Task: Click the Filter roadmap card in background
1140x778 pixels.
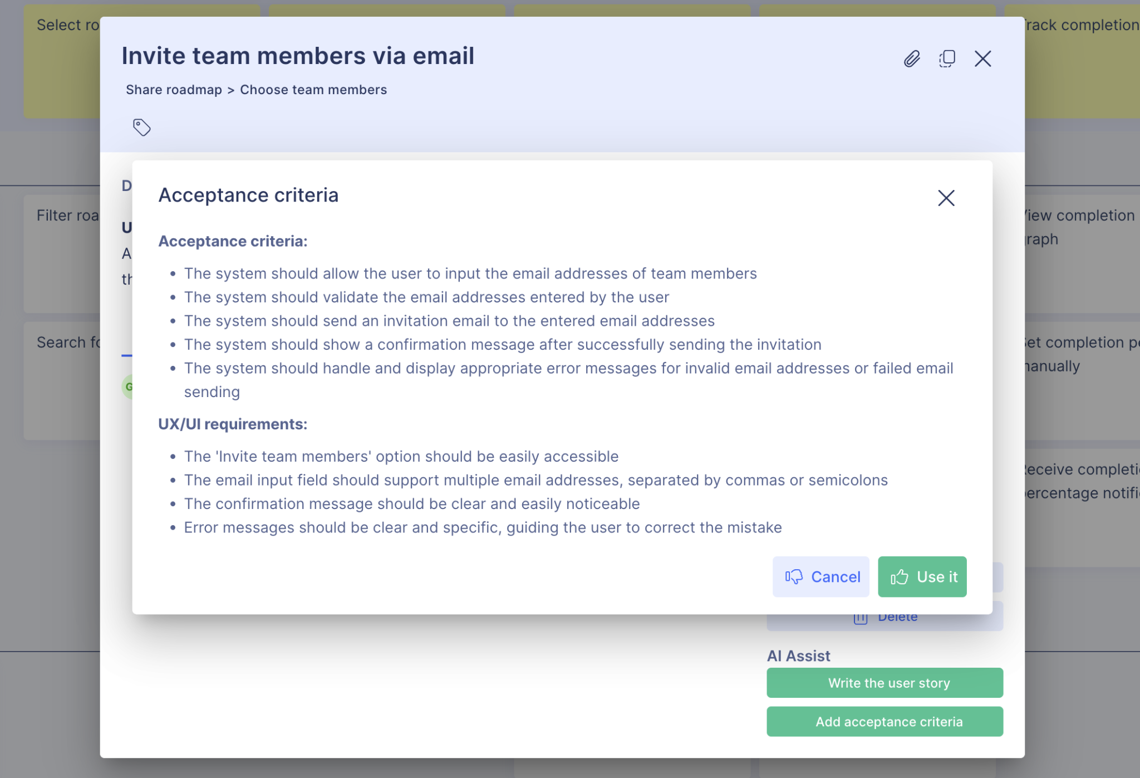Action: pos(62,254)
